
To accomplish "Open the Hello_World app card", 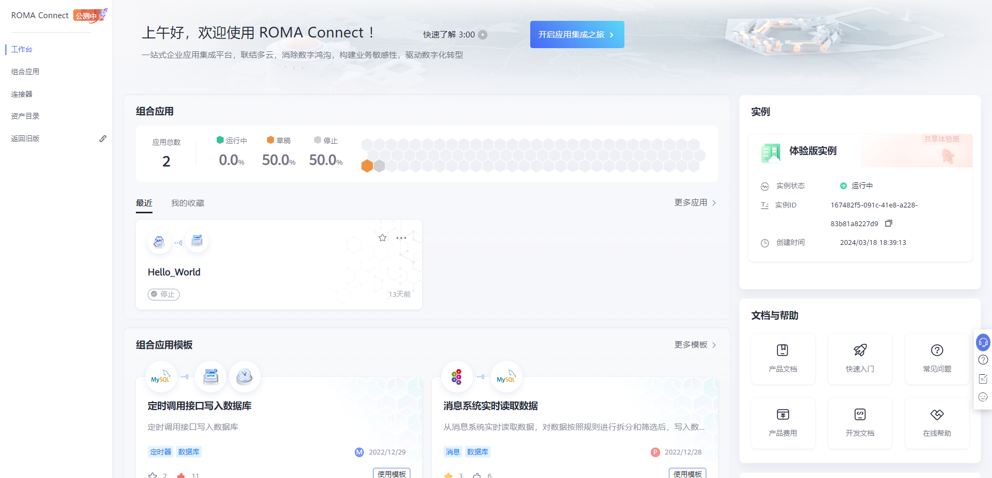I will [x=279, y=265].
